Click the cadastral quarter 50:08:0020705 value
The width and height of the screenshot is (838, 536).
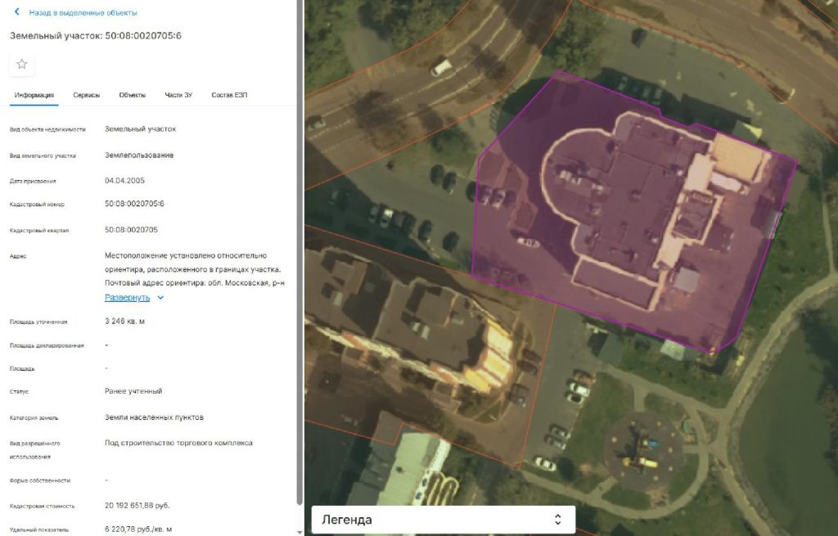point(132,230)
